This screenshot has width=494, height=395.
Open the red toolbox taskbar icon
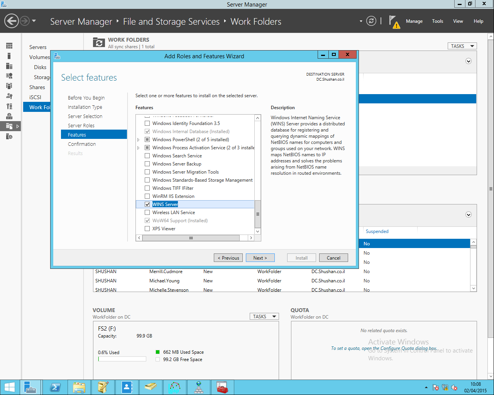pos(222,387)
